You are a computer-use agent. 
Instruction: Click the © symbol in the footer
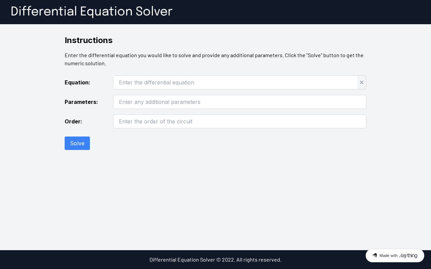point(218,260)
